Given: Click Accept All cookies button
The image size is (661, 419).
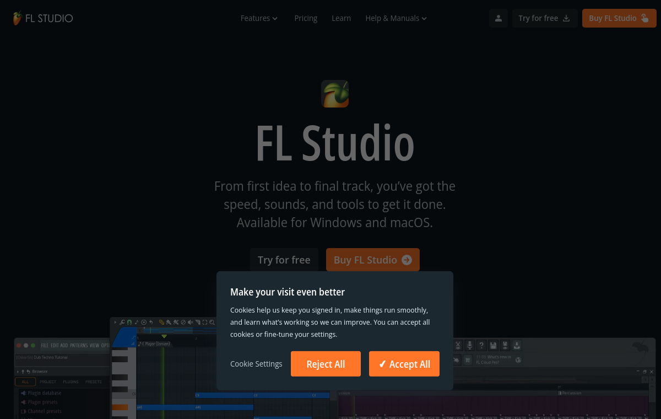Looking at the screenshot, I should pos(404,364).
